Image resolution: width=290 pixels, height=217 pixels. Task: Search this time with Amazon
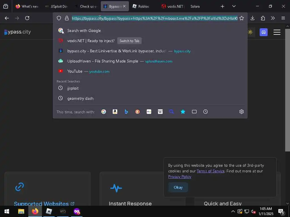click(x=115, y=112)
